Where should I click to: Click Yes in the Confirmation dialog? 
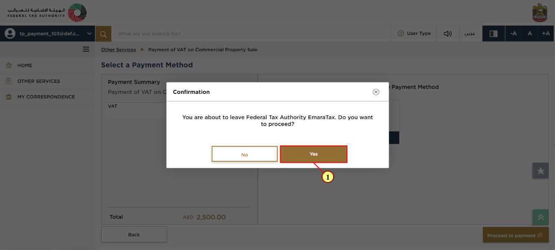314,154
